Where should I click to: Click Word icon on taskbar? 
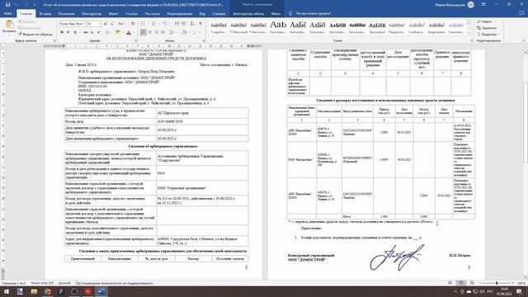[101, 291]
